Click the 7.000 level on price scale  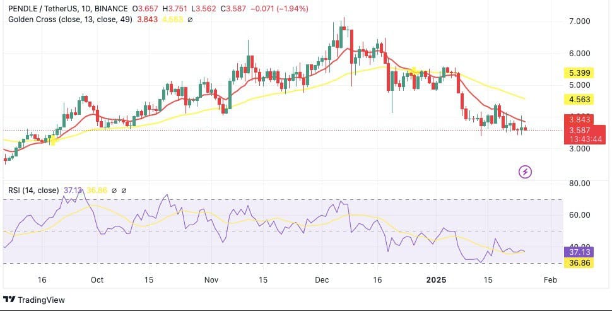579,21
